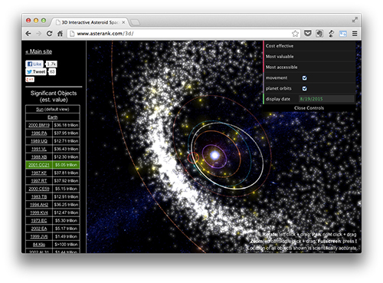Click the $12.71 trillion value cell
Screen dimensions: 383x283
pos(66,141)
